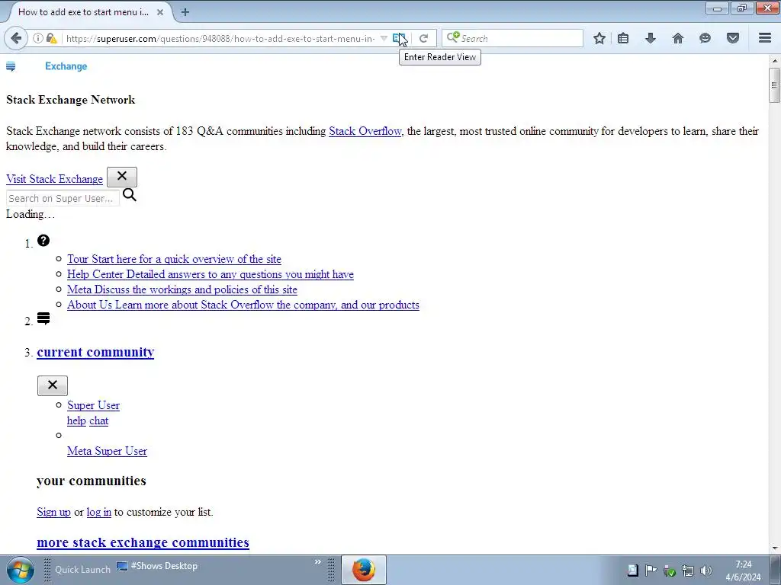The height and width of the screenshot is (585, 781).
Task: Follow the Stack Overflow link
Action: click(x=365, y=131)
